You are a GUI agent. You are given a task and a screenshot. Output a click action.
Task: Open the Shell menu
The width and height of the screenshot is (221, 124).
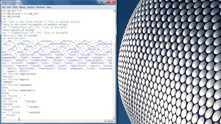pos(15,7)
